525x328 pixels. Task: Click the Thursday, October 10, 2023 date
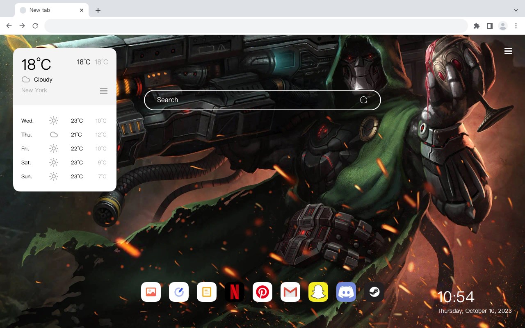pos(475,311)
